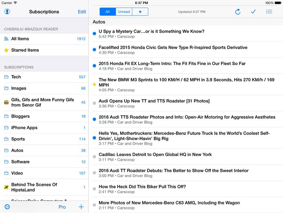
Task: Open the Tech folder
Action: click(x=45, y=77)
